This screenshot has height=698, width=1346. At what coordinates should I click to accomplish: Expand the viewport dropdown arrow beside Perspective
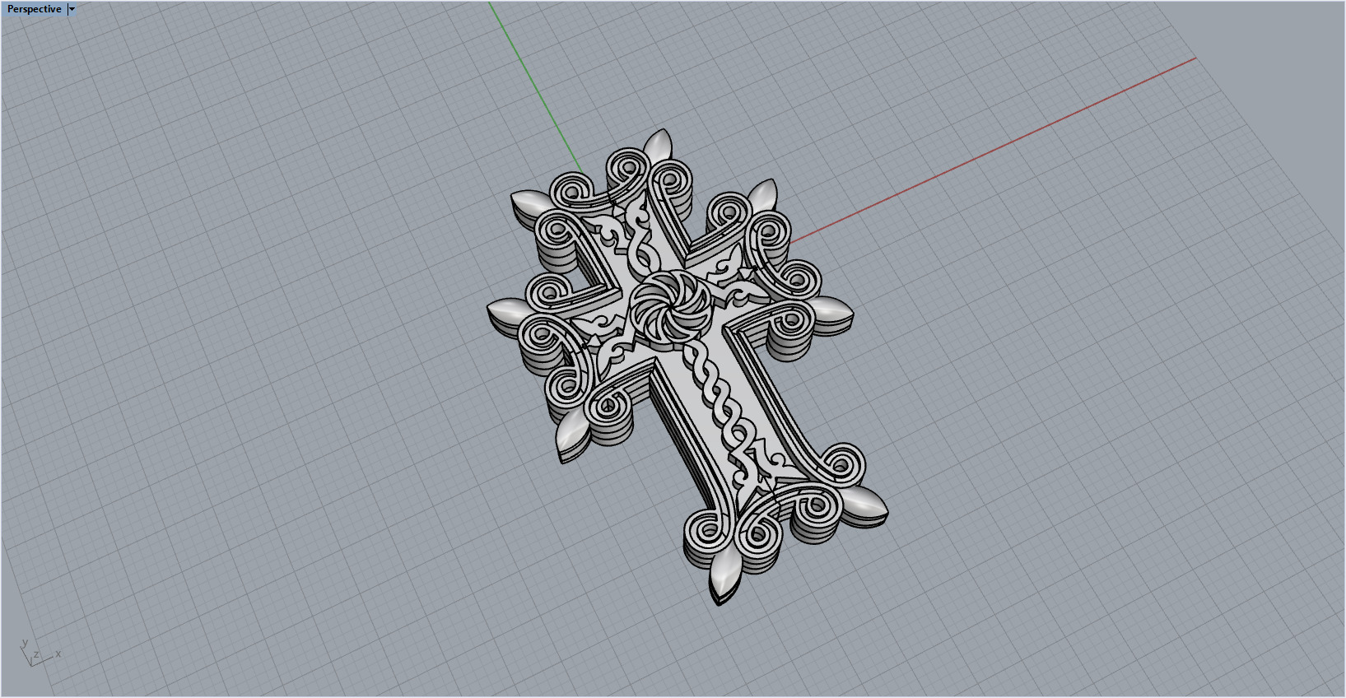pos(72,9)
